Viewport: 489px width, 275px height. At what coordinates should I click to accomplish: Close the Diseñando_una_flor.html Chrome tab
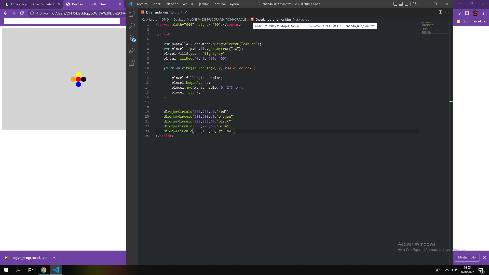[x=120, y=4]
